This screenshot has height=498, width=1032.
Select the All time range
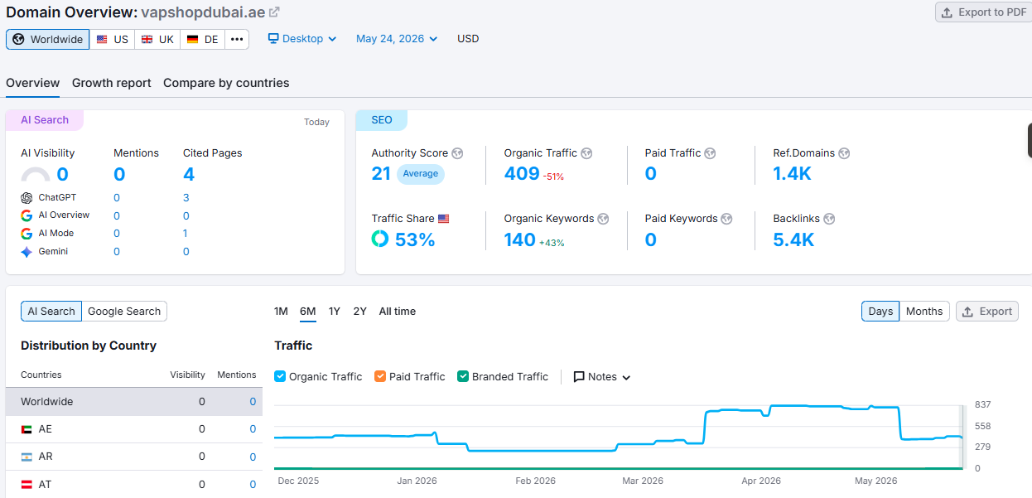(398, 312)
